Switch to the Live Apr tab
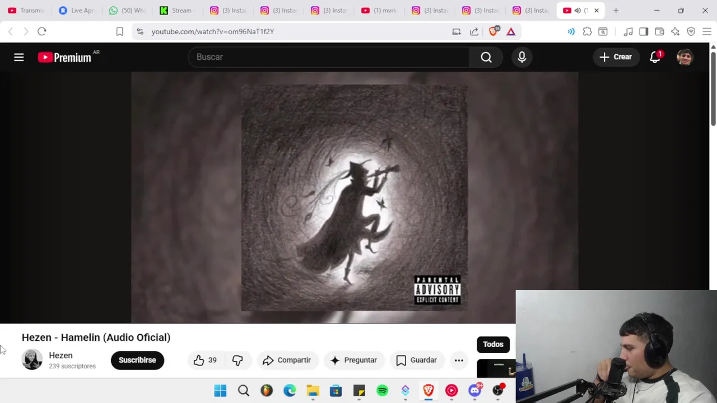 [76, 10]
